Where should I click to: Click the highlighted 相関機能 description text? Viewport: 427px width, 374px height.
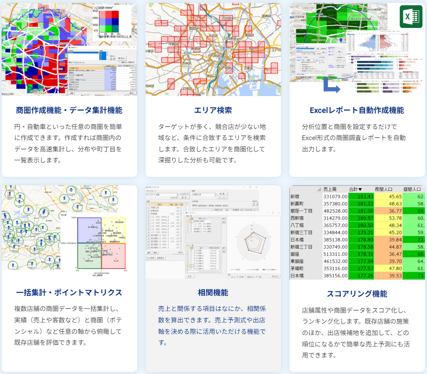coord(213,325)
